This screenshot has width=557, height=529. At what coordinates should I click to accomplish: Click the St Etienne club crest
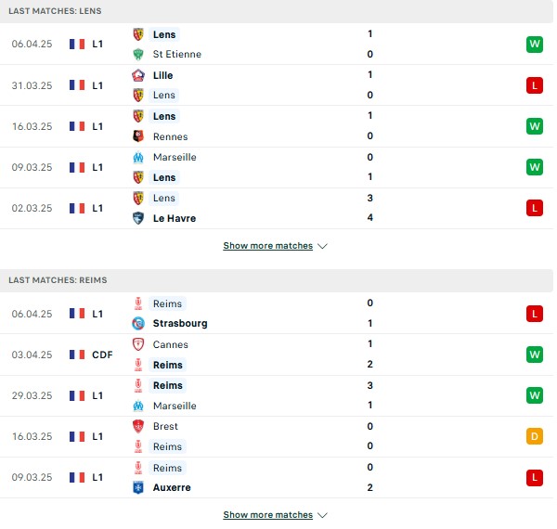pyautogui.click(x=138, y=55)
